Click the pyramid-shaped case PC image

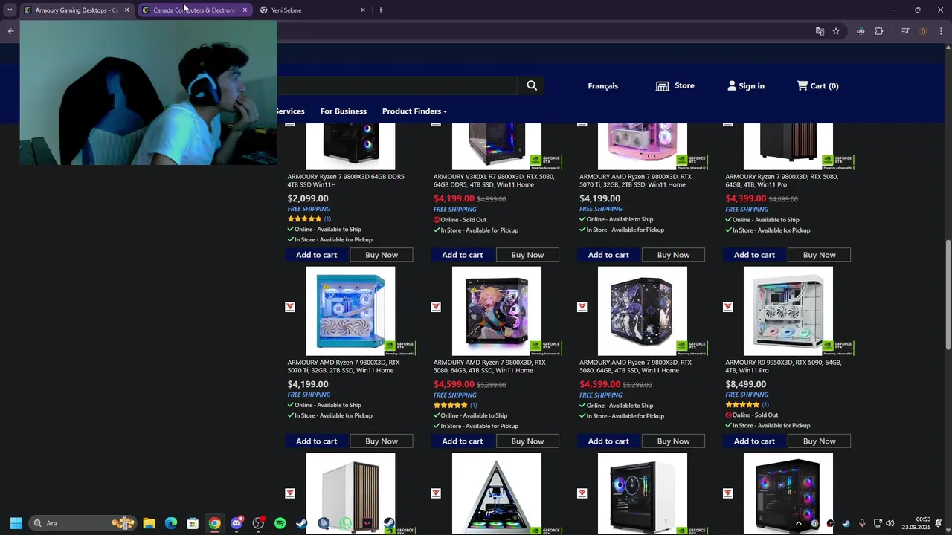point(497,493)
